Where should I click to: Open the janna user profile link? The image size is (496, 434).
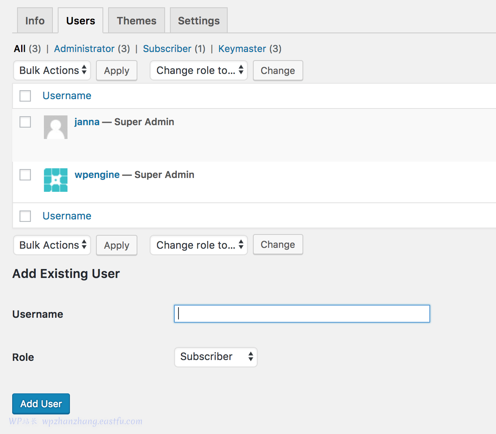(x=87, y=122)
